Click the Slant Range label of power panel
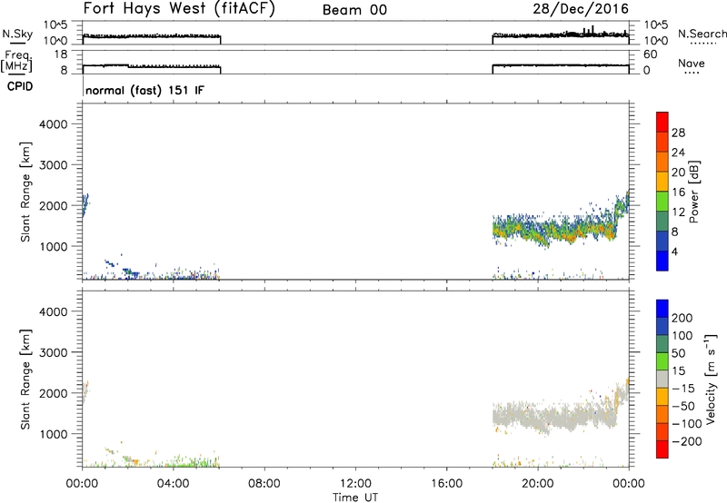The height and width of the screenshot is (503, 727). (25, 192)
